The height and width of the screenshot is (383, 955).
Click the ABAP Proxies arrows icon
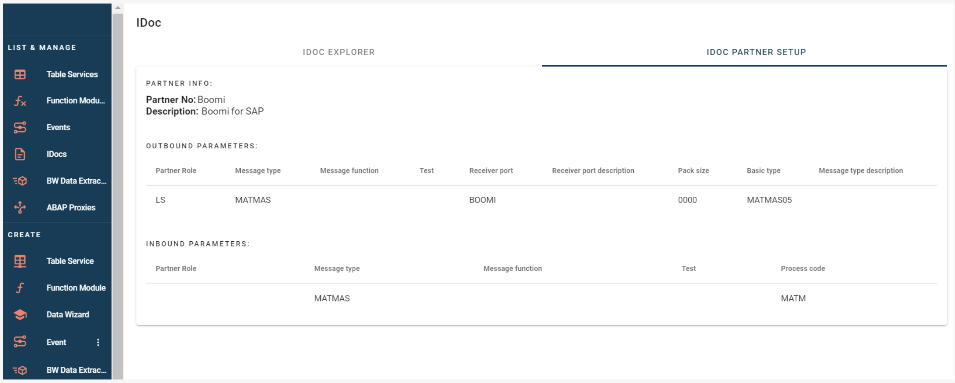point(20,207)
